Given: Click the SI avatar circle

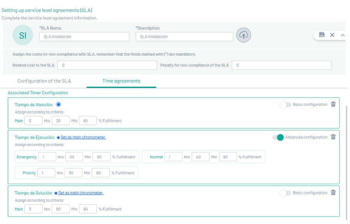Looking at the screenshot, I should pos(23,35).
